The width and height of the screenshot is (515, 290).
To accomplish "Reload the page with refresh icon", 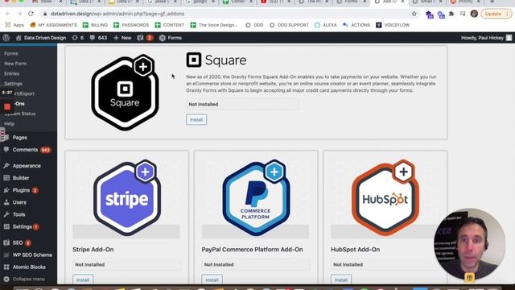I will [31, 14].
